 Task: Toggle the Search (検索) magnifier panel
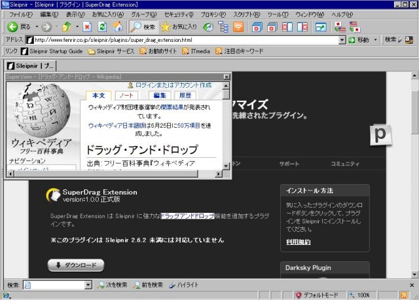[x=143, y=27]
